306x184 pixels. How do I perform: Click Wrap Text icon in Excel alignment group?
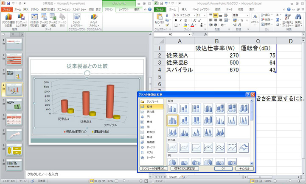point(226,15)
